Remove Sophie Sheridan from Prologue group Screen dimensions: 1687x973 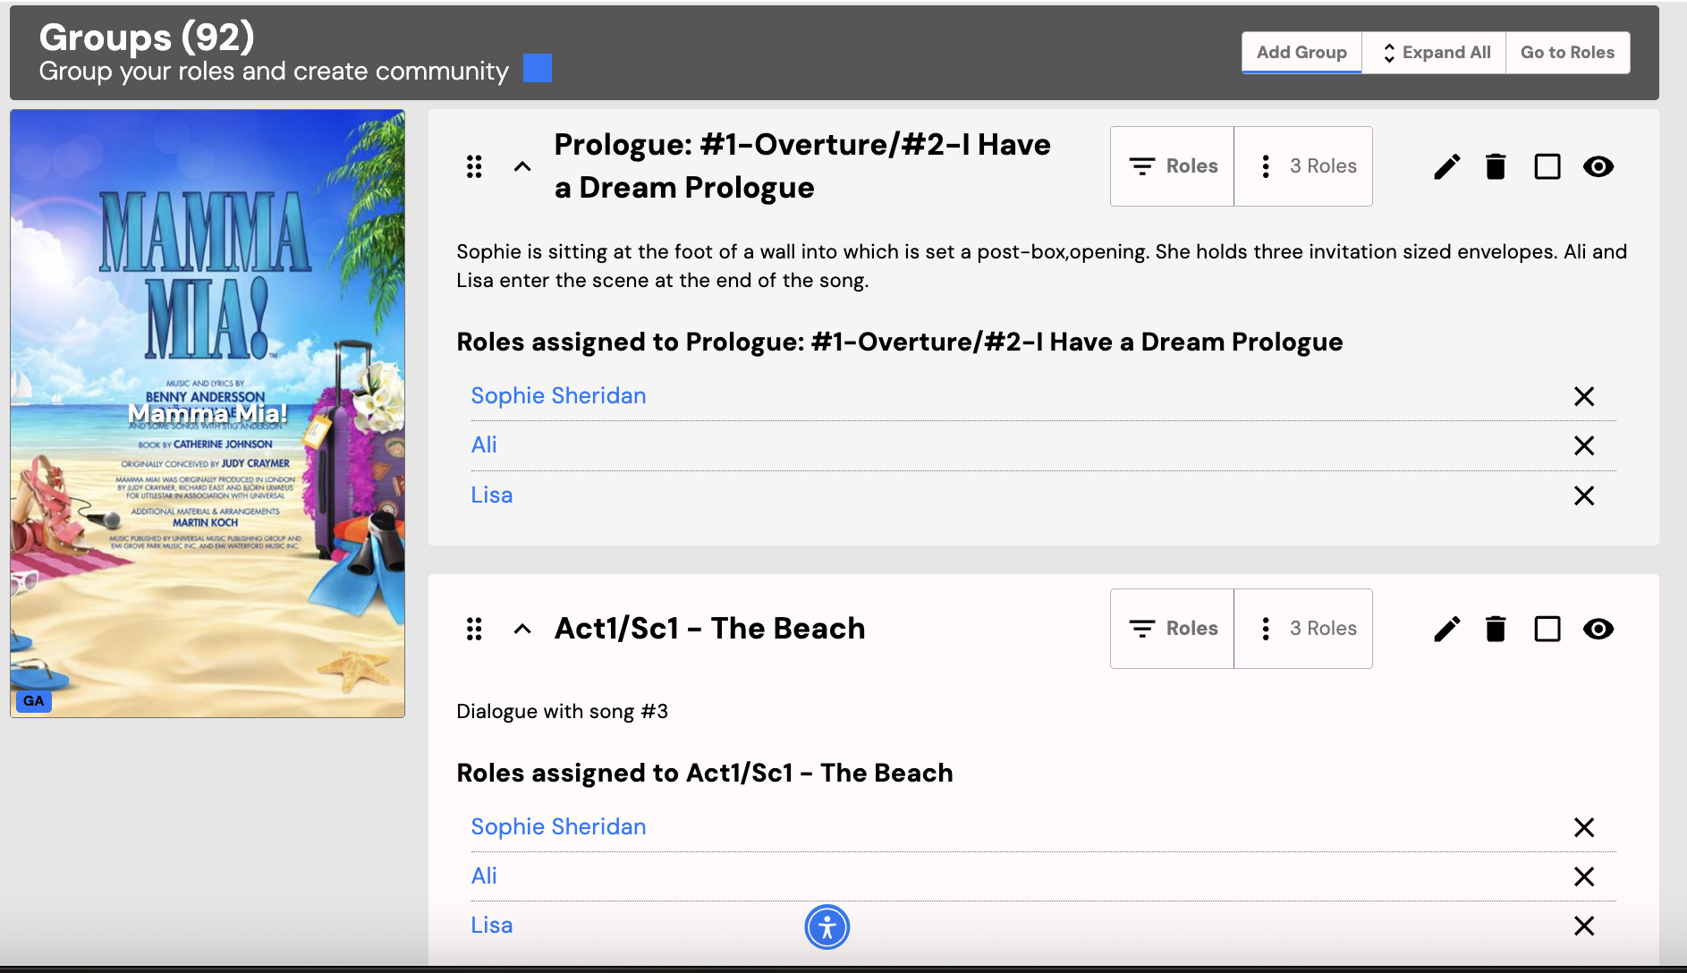tap(1584, 396)
